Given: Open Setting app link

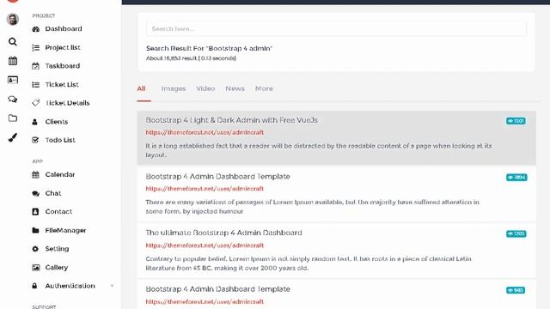Looking at the screenshot, I should point(57,248).
